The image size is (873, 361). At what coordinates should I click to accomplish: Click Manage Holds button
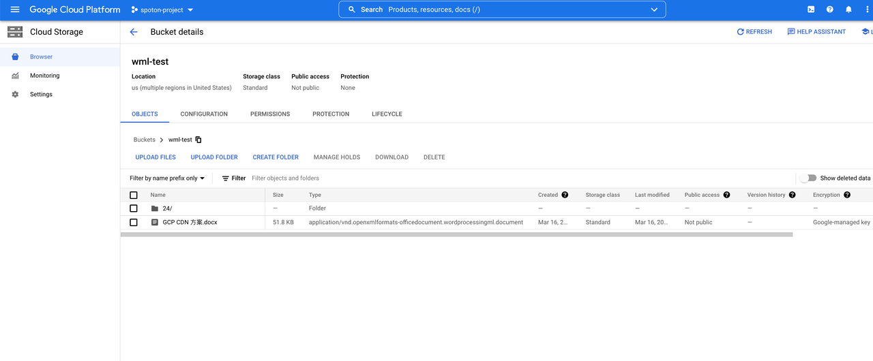click(x=337, y=157)
